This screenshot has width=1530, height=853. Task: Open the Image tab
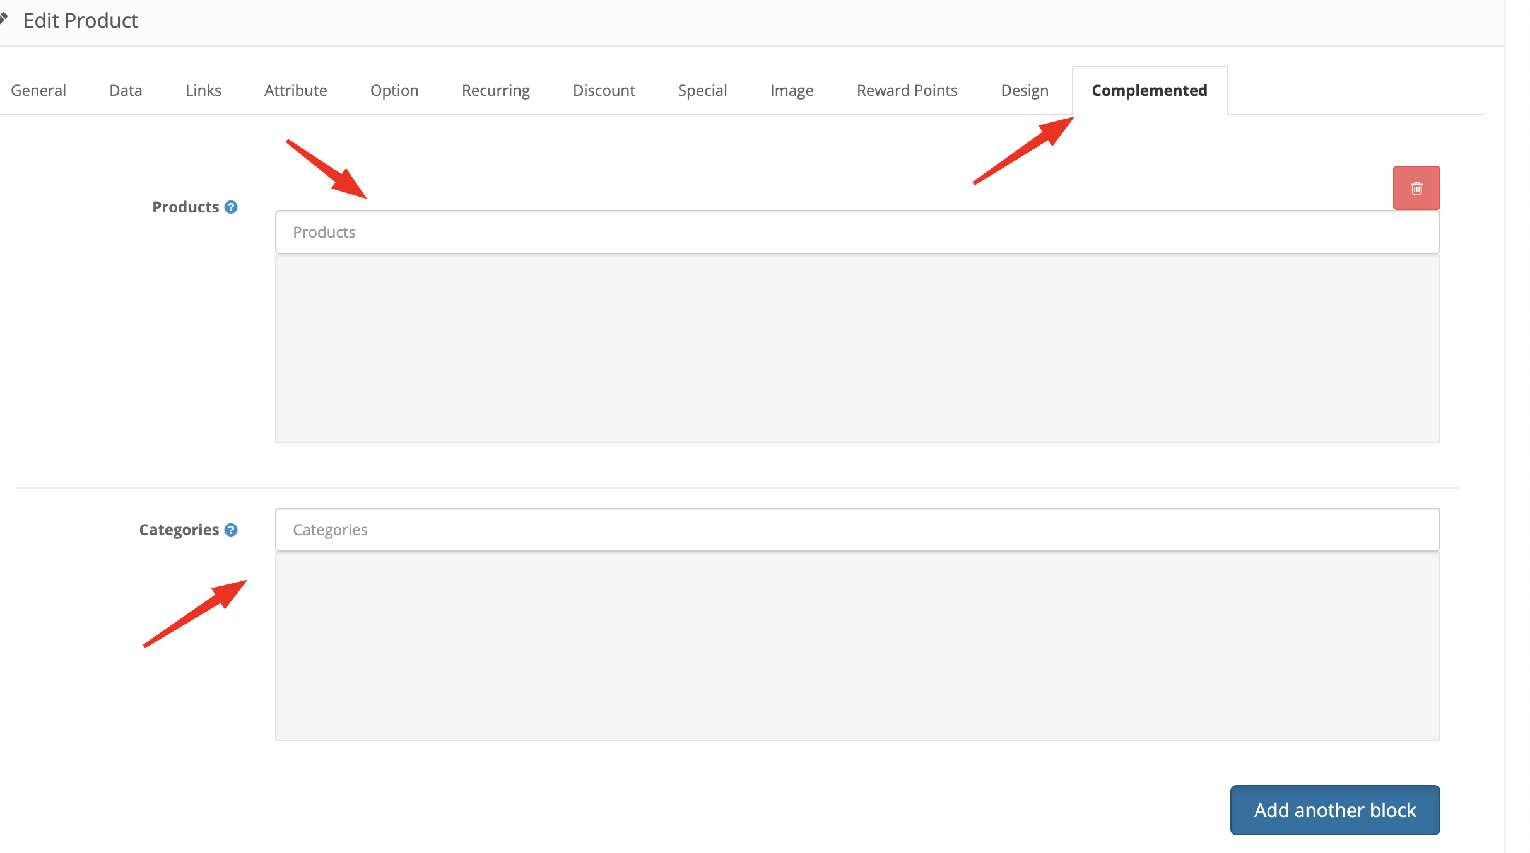pos(791,90)
